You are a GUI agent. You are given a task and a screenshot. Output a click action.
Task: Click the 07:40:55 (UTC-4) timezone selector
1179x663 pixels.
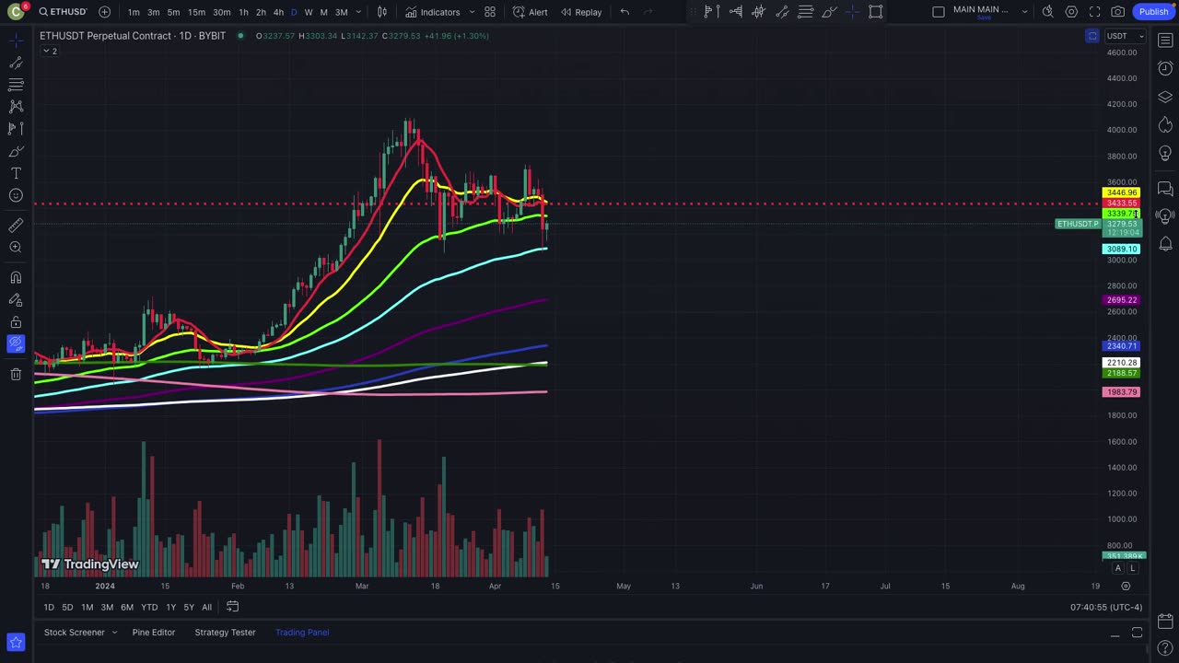[x=1106, y=607]
